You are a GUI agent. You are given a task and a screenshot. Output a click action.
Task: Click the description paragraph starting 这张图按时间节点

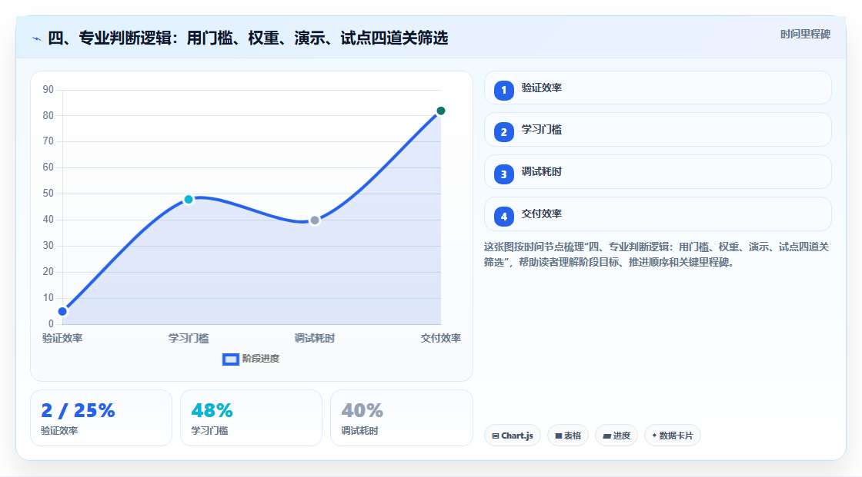[x=657, y=255]
